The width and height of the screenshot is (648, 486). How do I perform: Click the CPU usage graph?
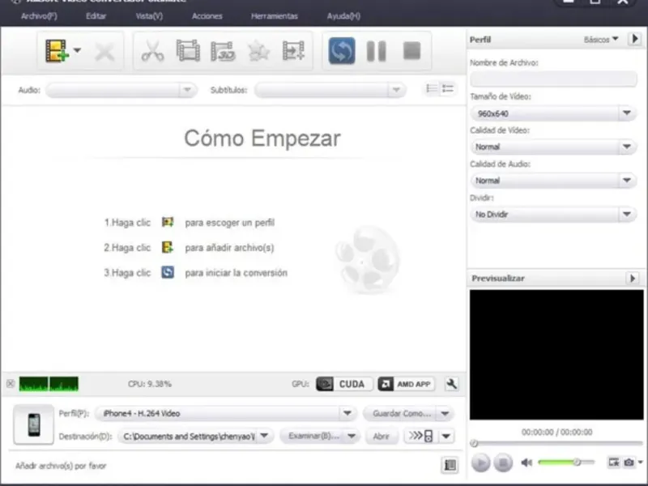coord(49,384)
